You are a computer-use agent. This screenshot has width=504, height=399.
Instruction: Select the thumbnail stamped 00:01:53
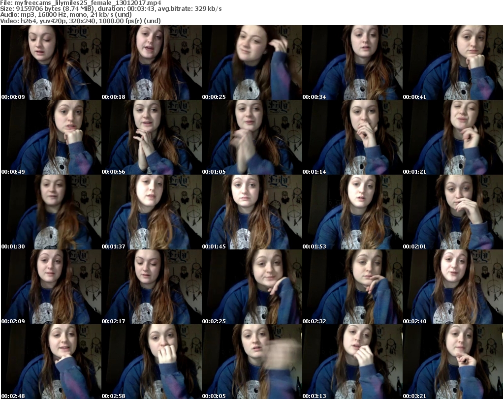(x=352, y=212)
